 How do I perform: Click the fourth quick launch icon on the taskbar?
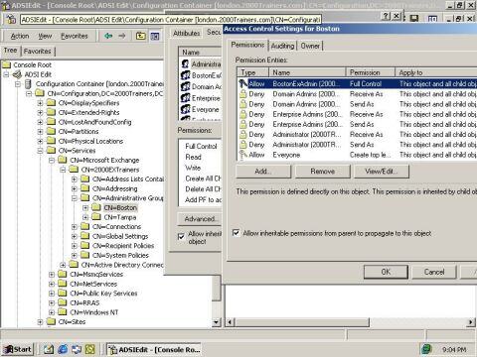tap(90, 349)
